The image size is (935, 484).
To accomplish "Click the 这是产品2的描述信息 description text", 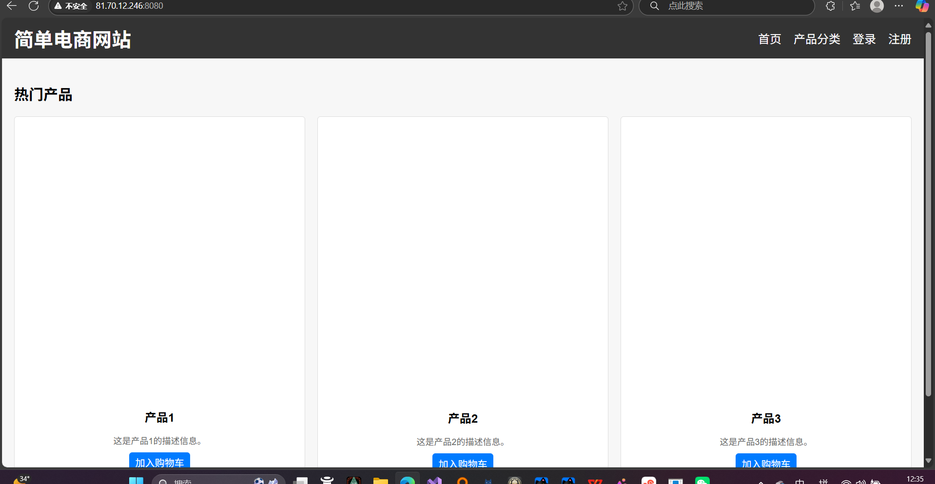I will coord(461,442).
